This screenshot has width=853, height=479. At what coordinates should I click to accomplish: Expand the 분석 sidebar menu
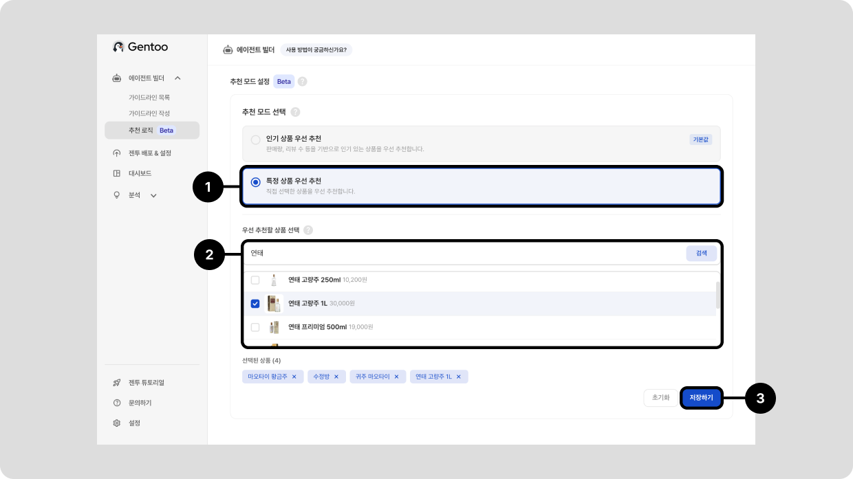pyautogui.click(x=153, y=195)
